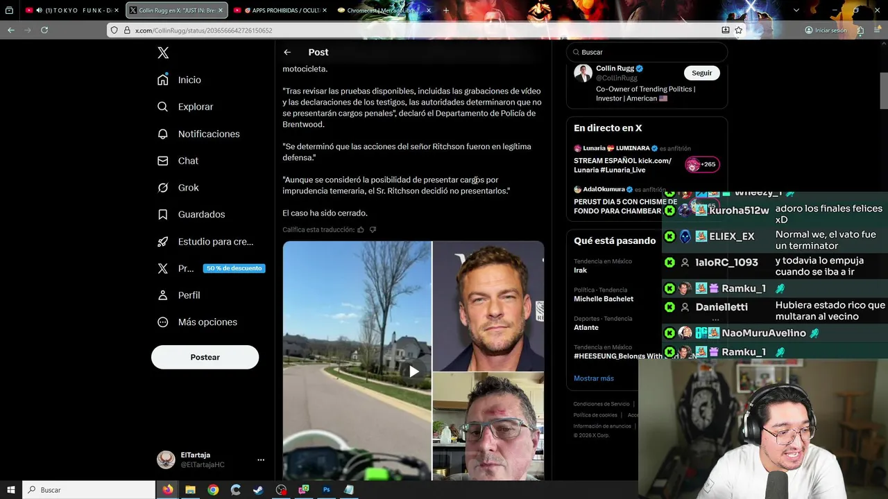Go back with the Post arrow
This screenshot has width=888, height=499.
(287, 52)
